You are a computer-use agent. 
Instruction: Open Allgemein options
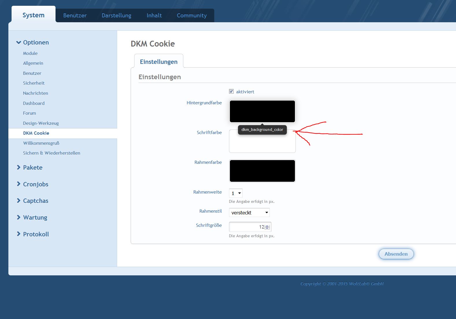[33, 63]
